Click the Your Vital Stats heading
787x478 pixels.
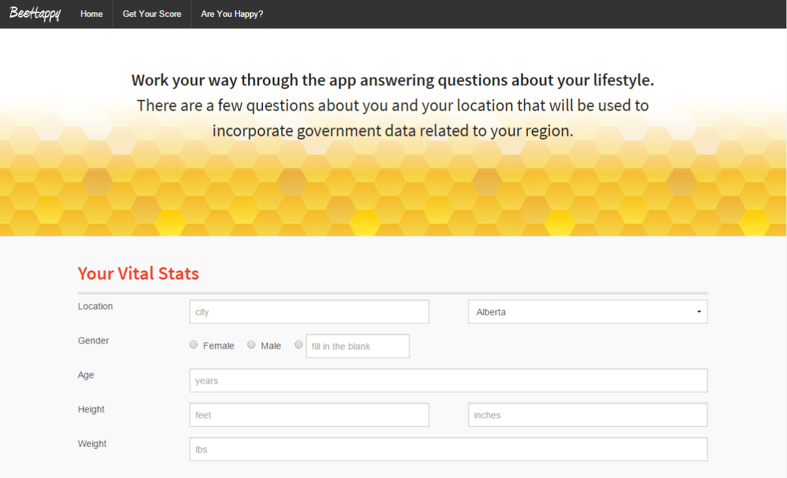click(x=138, y=274)
